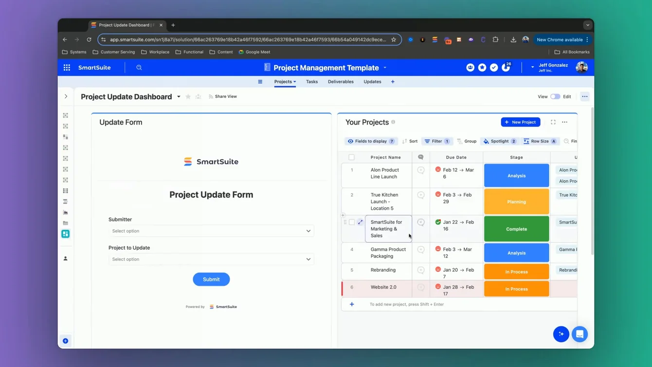Viewport: 652px width, 367px height.
Task: Click comments column header icon
Action: click(x=421, y=157)
